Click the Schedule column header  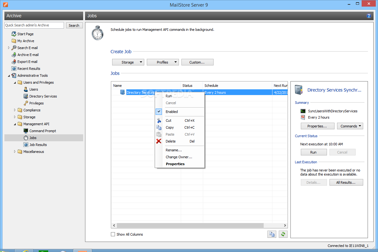[238, 86]
